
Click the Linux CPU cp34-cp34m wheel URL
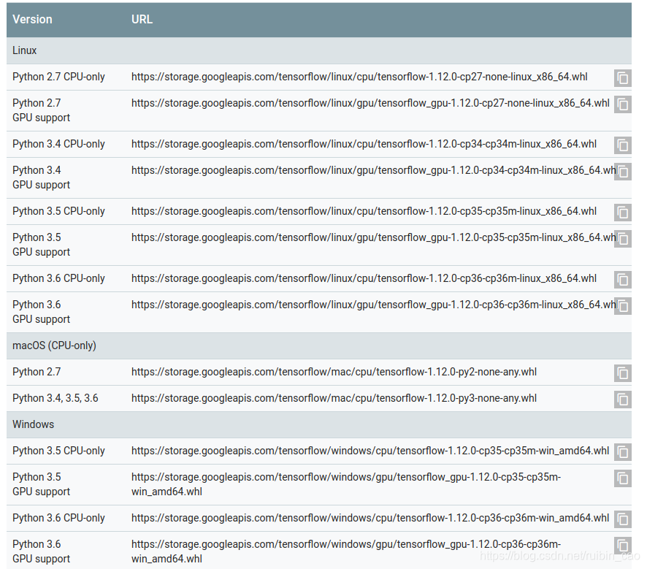point(364,144)
